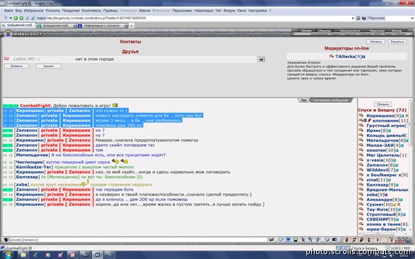Open the smiley emoticons icon
415x259 pixels.
pyautogui.click(x=327, y=240)
